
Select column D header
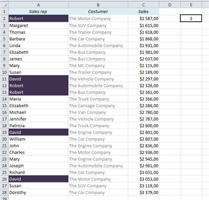(x=170, y=5)
